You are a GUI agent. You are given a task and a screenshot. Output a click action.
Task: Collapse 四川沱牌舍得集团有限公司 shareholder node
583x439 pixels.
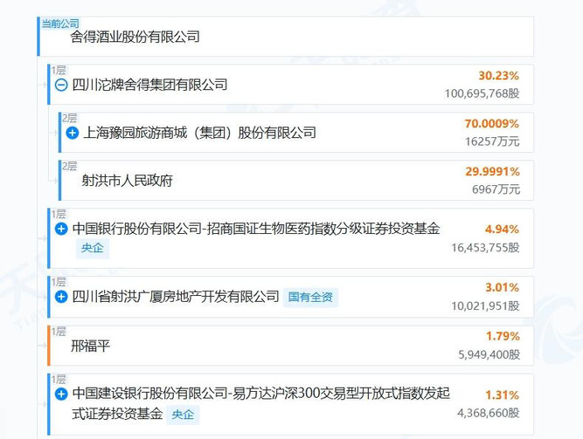[61, 85]
